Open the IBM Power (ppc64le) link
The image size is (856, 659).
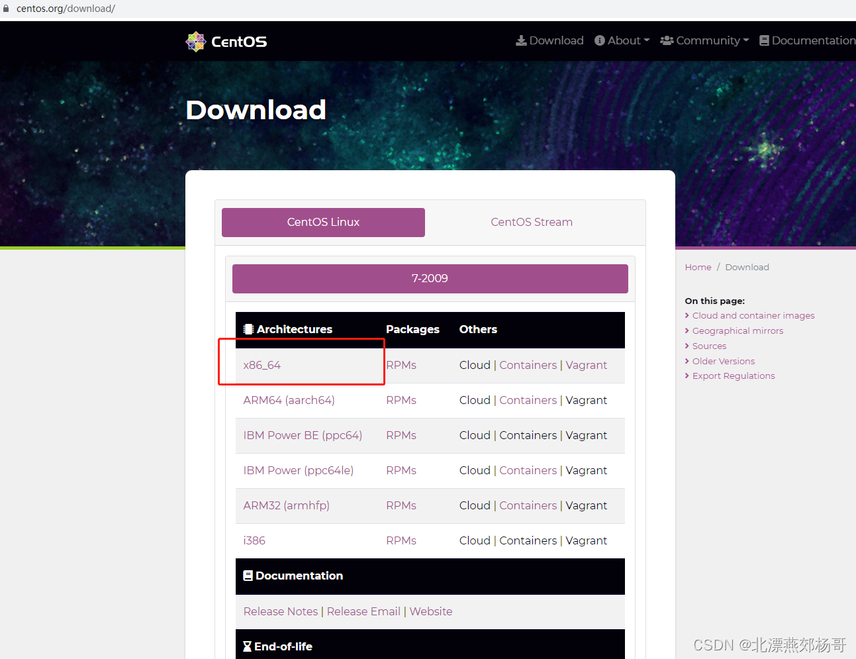coord(299,470)
